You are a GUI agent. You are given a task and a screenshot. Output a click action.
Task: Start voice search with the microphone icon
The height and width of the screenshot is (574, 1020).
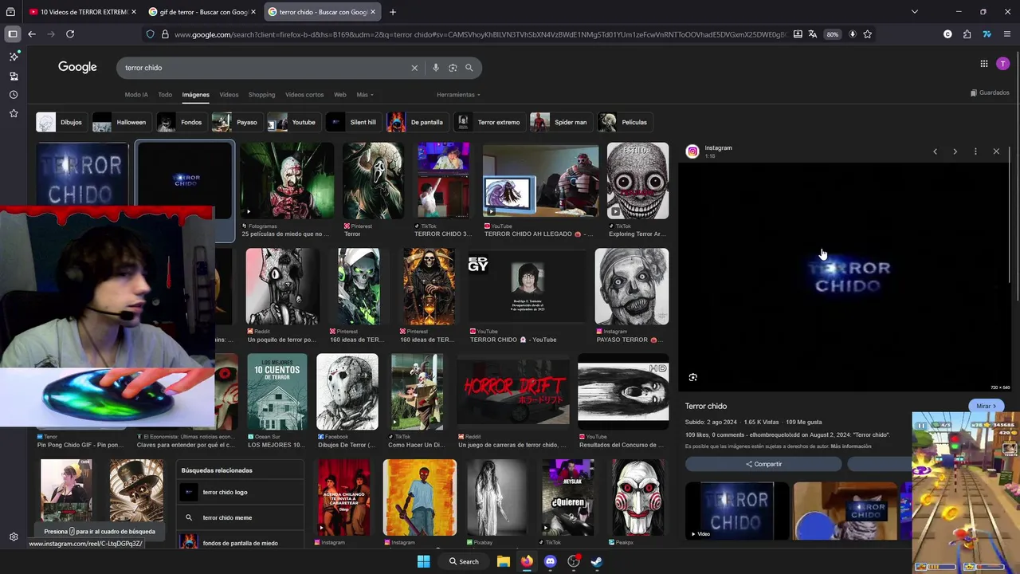[436, 68]
